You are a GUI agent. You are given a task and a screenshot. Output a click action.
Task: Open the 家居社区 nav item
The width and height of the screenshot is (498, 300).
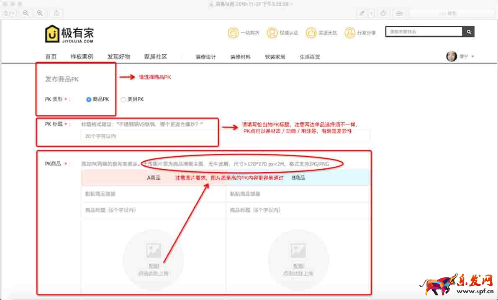click(x=155, y=57)
